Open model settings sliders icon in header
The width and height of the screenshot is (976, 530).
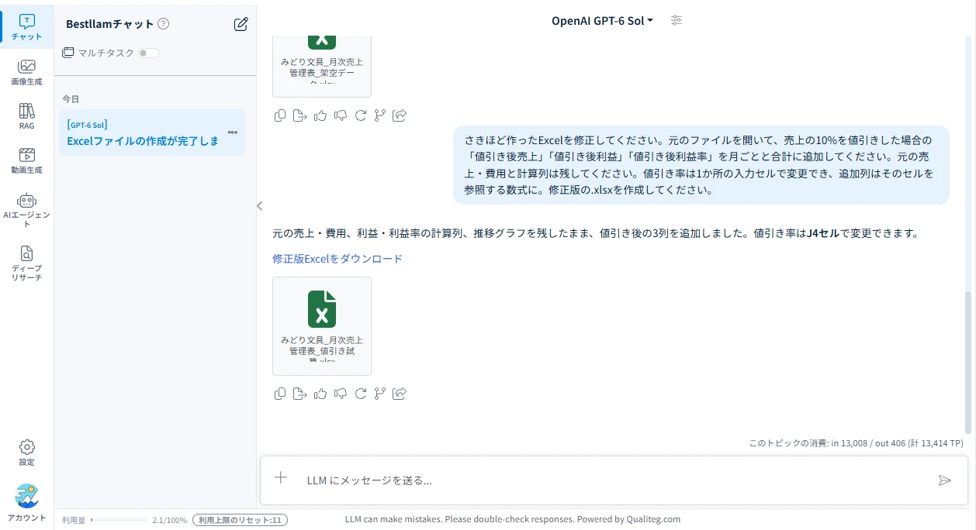click(x=677, y=21)
